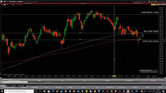Open the Windows notification center icon
Viewport: 166px width, 93px height.
[x=163, y=91]
